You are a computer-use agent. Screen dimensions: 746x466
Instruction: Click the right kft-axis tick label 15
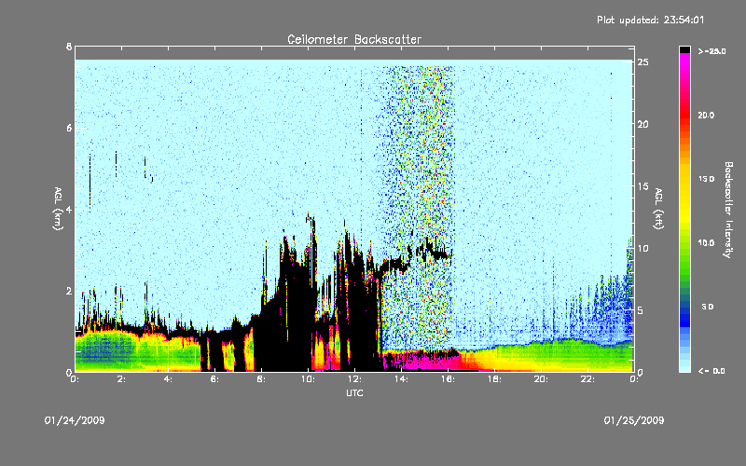pos(642,186)
